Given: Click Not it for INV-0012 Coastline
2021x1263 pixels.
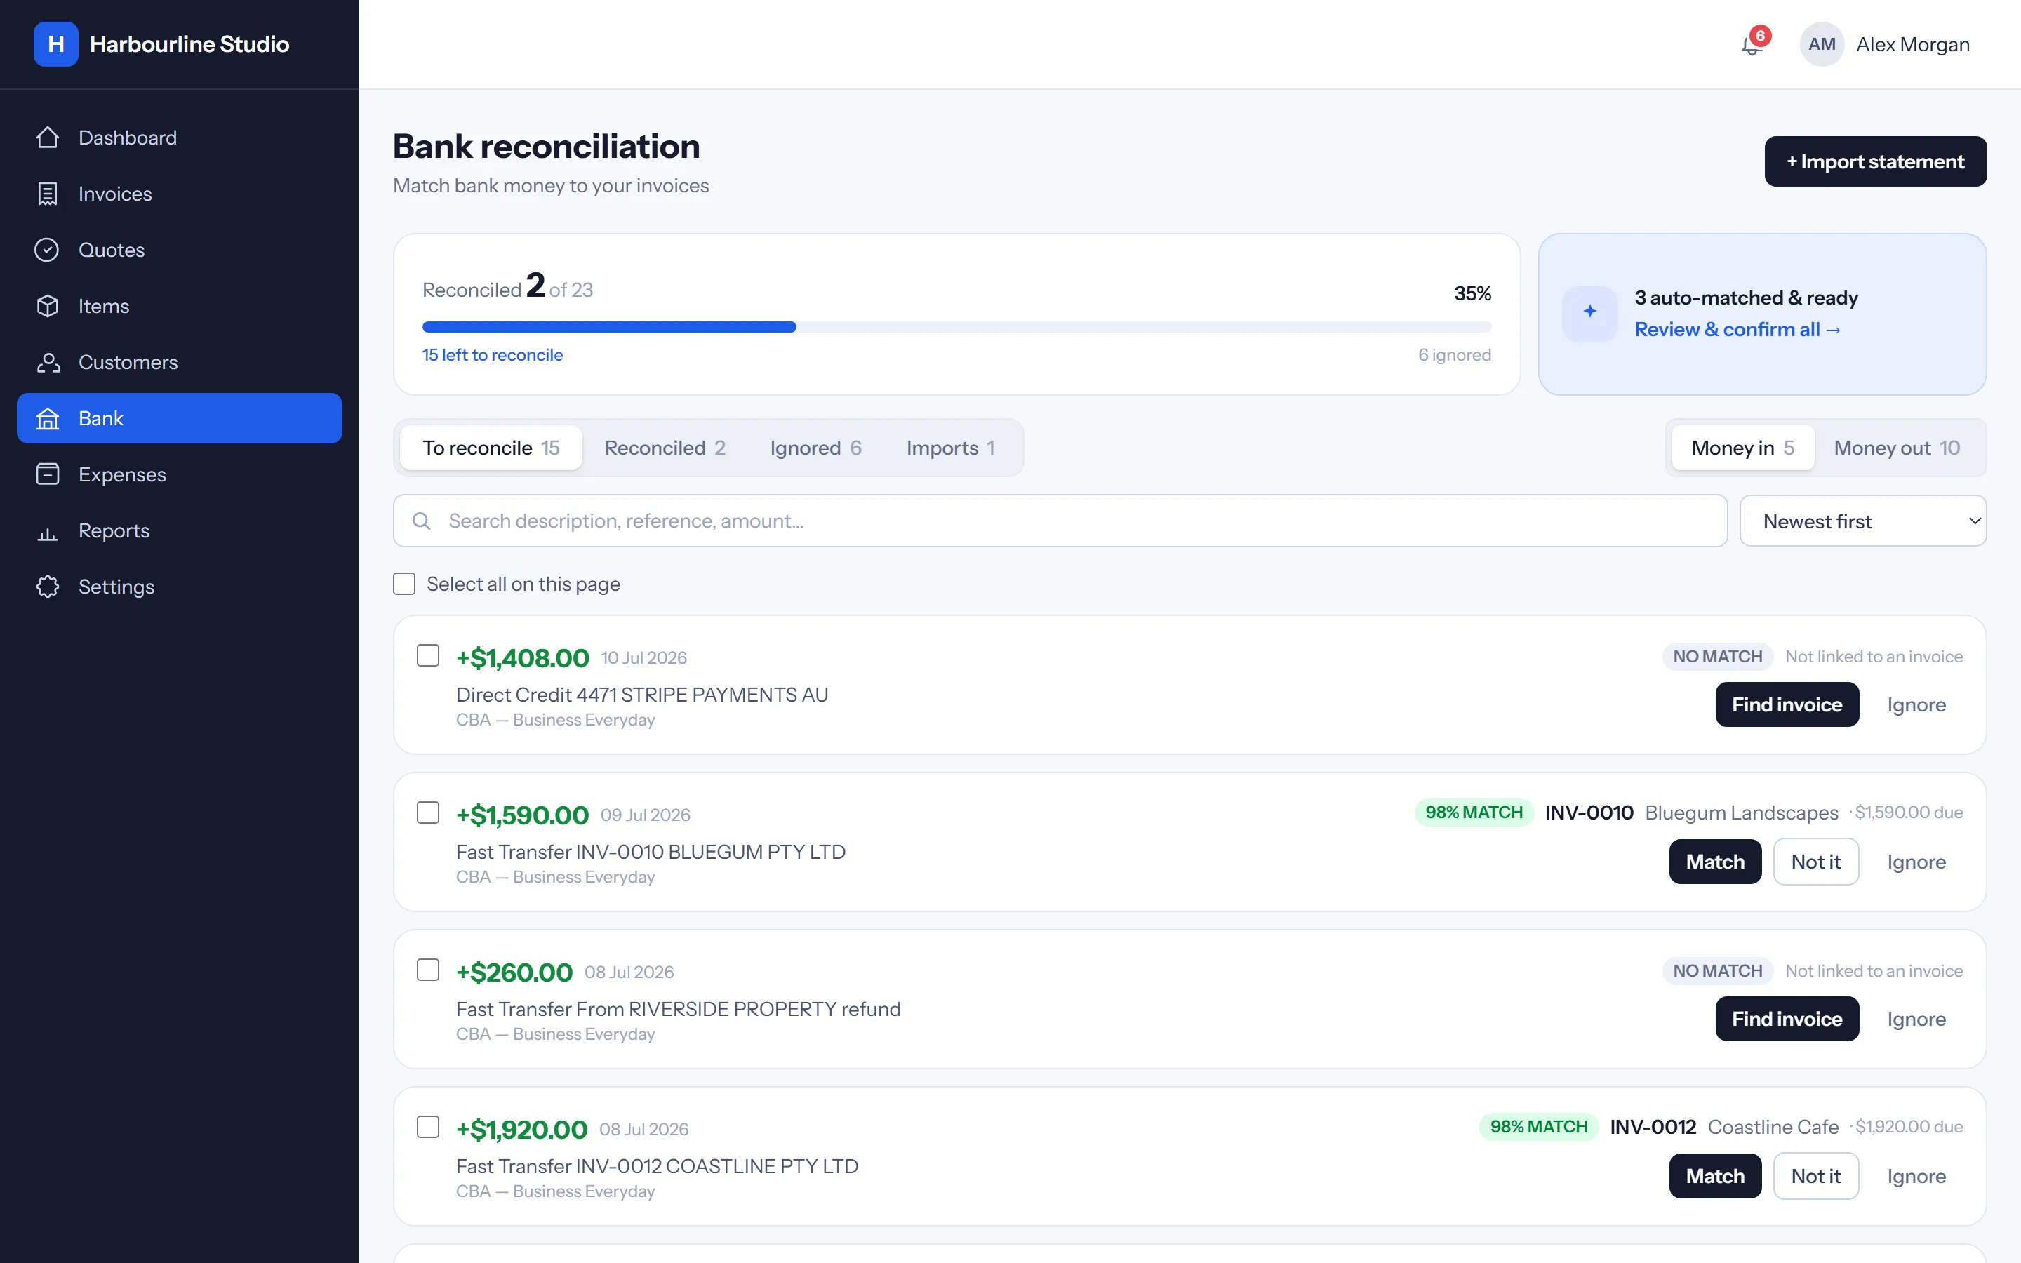Looking at the screenshot, I should point(1815,1175).
